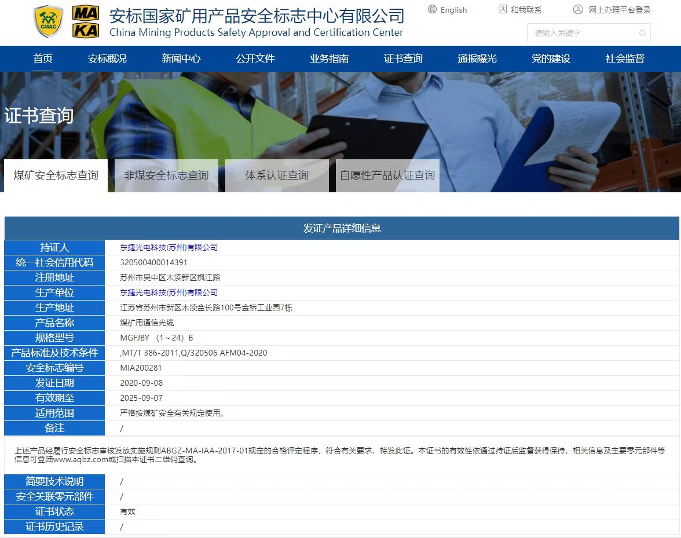Viewport: 681px width, 538px height.
Task: Open 通报曝光 menu item
Action: (x=477, y=58)
